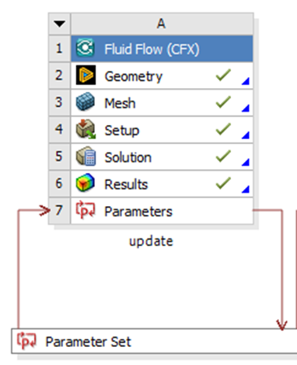
Task: Click the Mesh cube icon
Action: click(x=86, y=102)
